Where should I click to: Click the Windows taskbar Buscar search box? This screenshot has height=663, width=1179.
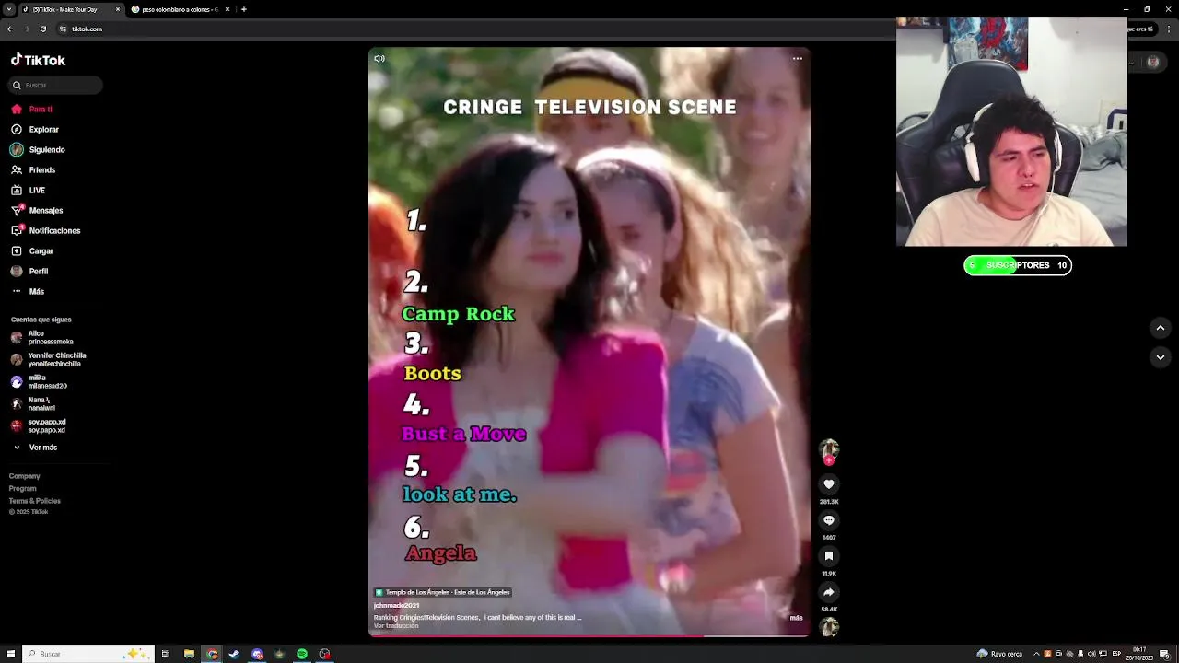coord(88,654)
